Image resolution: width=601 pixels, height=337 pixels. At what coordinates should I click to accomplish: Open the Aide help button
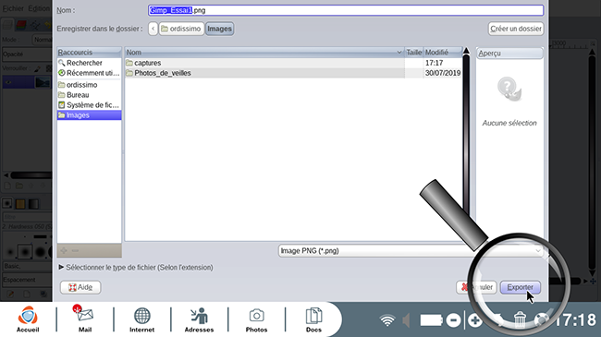click(80, 287)
